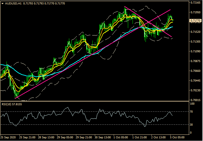This screenshot has height=141, width=203.
Task: Click the 0.71305 price axis label
Action: point(195,42)
